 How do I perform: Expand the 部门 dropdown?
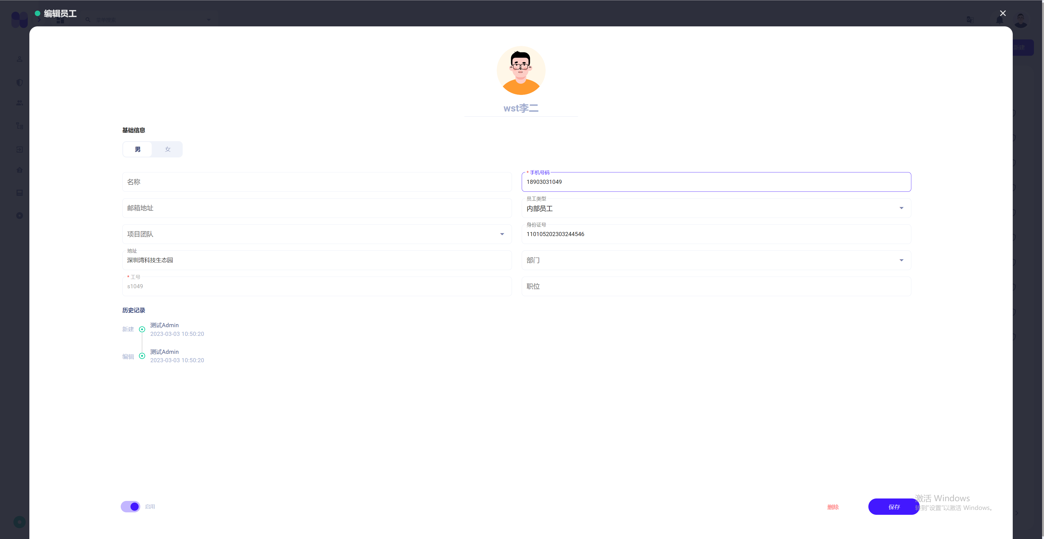click(x=901, y=260)
